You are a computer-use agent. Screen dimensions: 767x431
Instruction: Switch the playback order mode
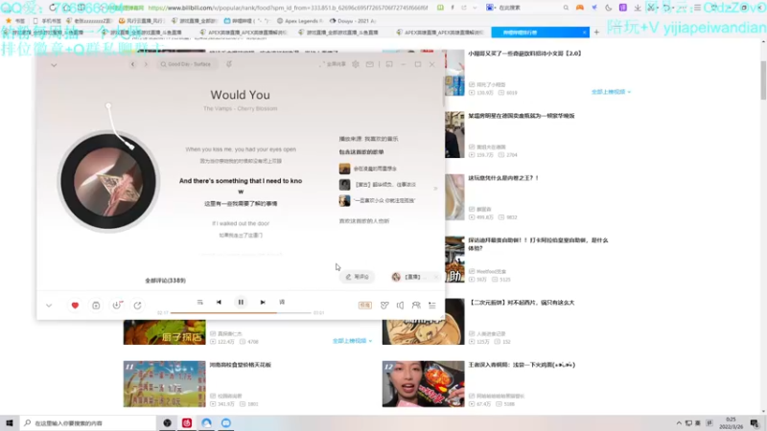click(199, 302)
